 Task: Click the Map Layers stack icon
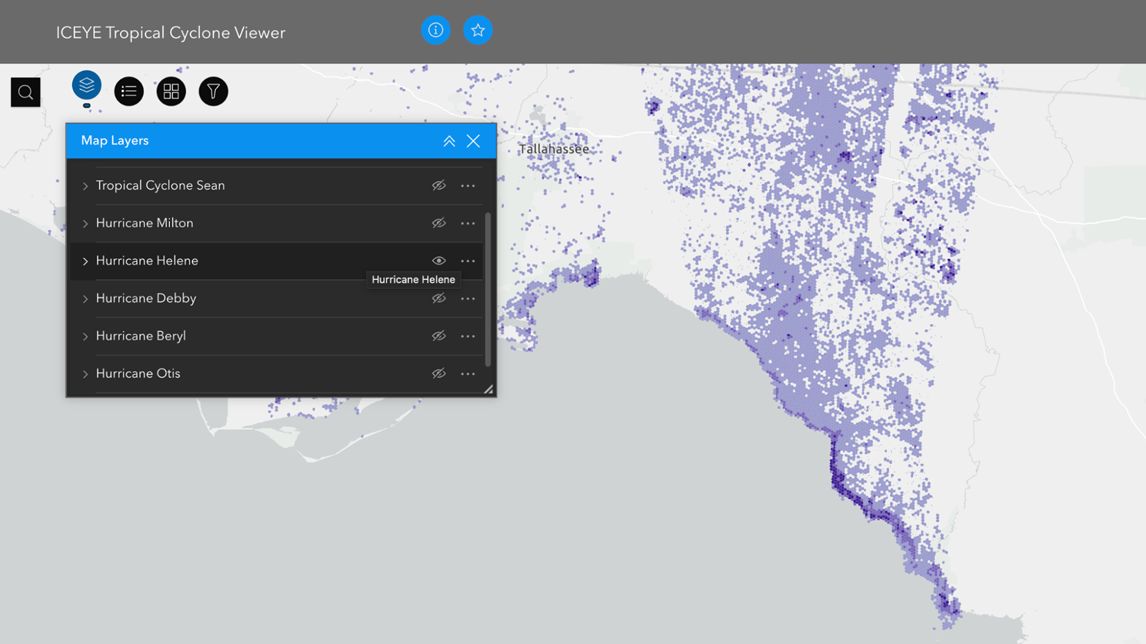pyautogui.click(x=87, y=85)
